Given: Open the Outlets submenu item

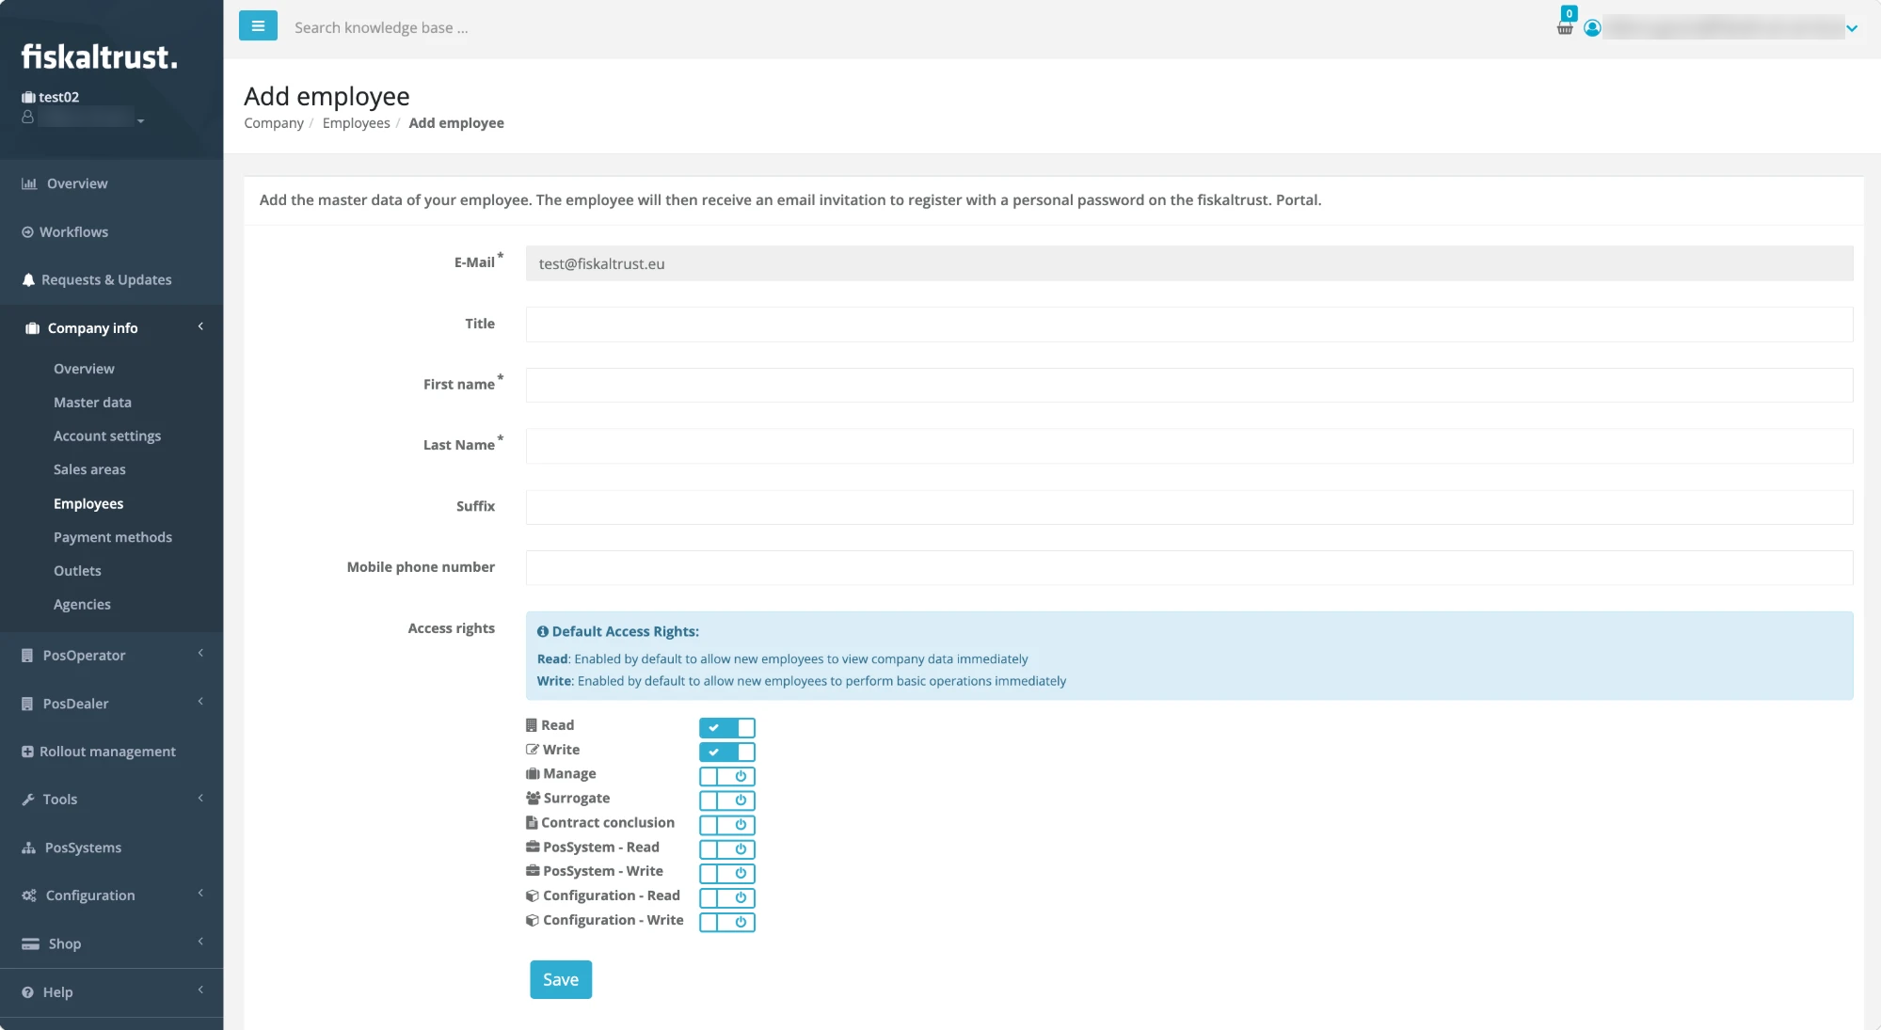Looking at the screenshot, I should [77, 571].
